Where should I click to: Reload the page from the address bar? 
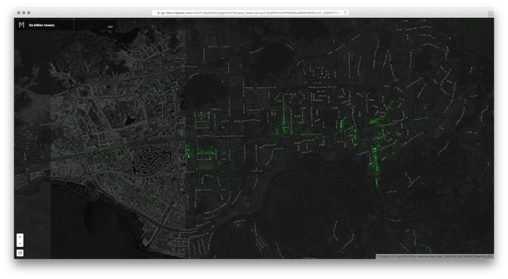pyautogui.click(x=345, y=13)
